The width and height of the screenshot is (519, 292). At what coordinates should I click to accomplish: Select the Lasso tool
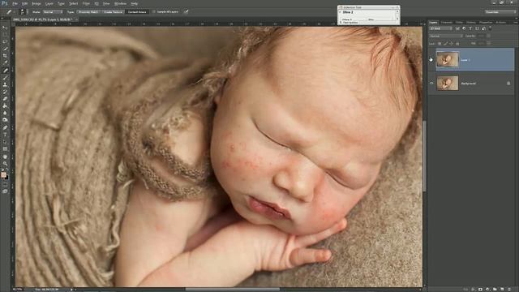pos(5,41)
